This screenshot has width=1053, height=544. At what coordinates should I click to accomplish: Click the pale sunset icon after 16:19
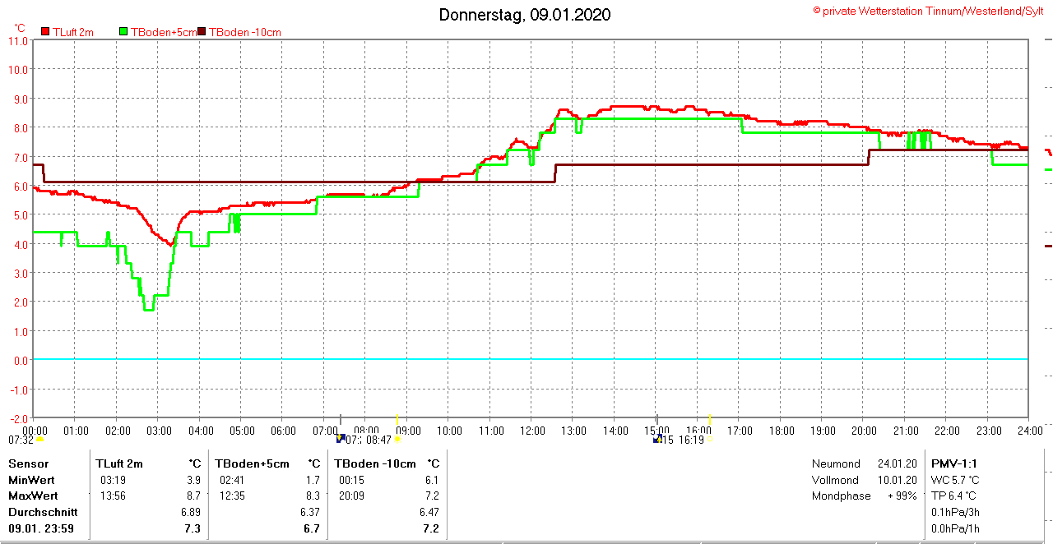pyautogui.click(x=708, y=440)
